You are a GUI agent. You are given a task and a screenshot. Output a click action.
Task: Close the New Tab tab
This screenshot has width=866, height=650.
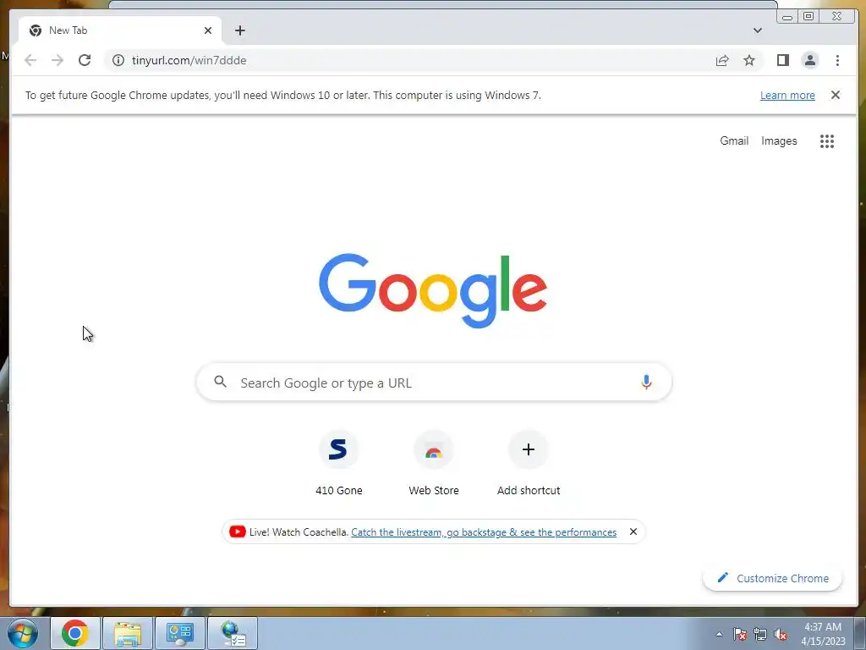(208, 30)
